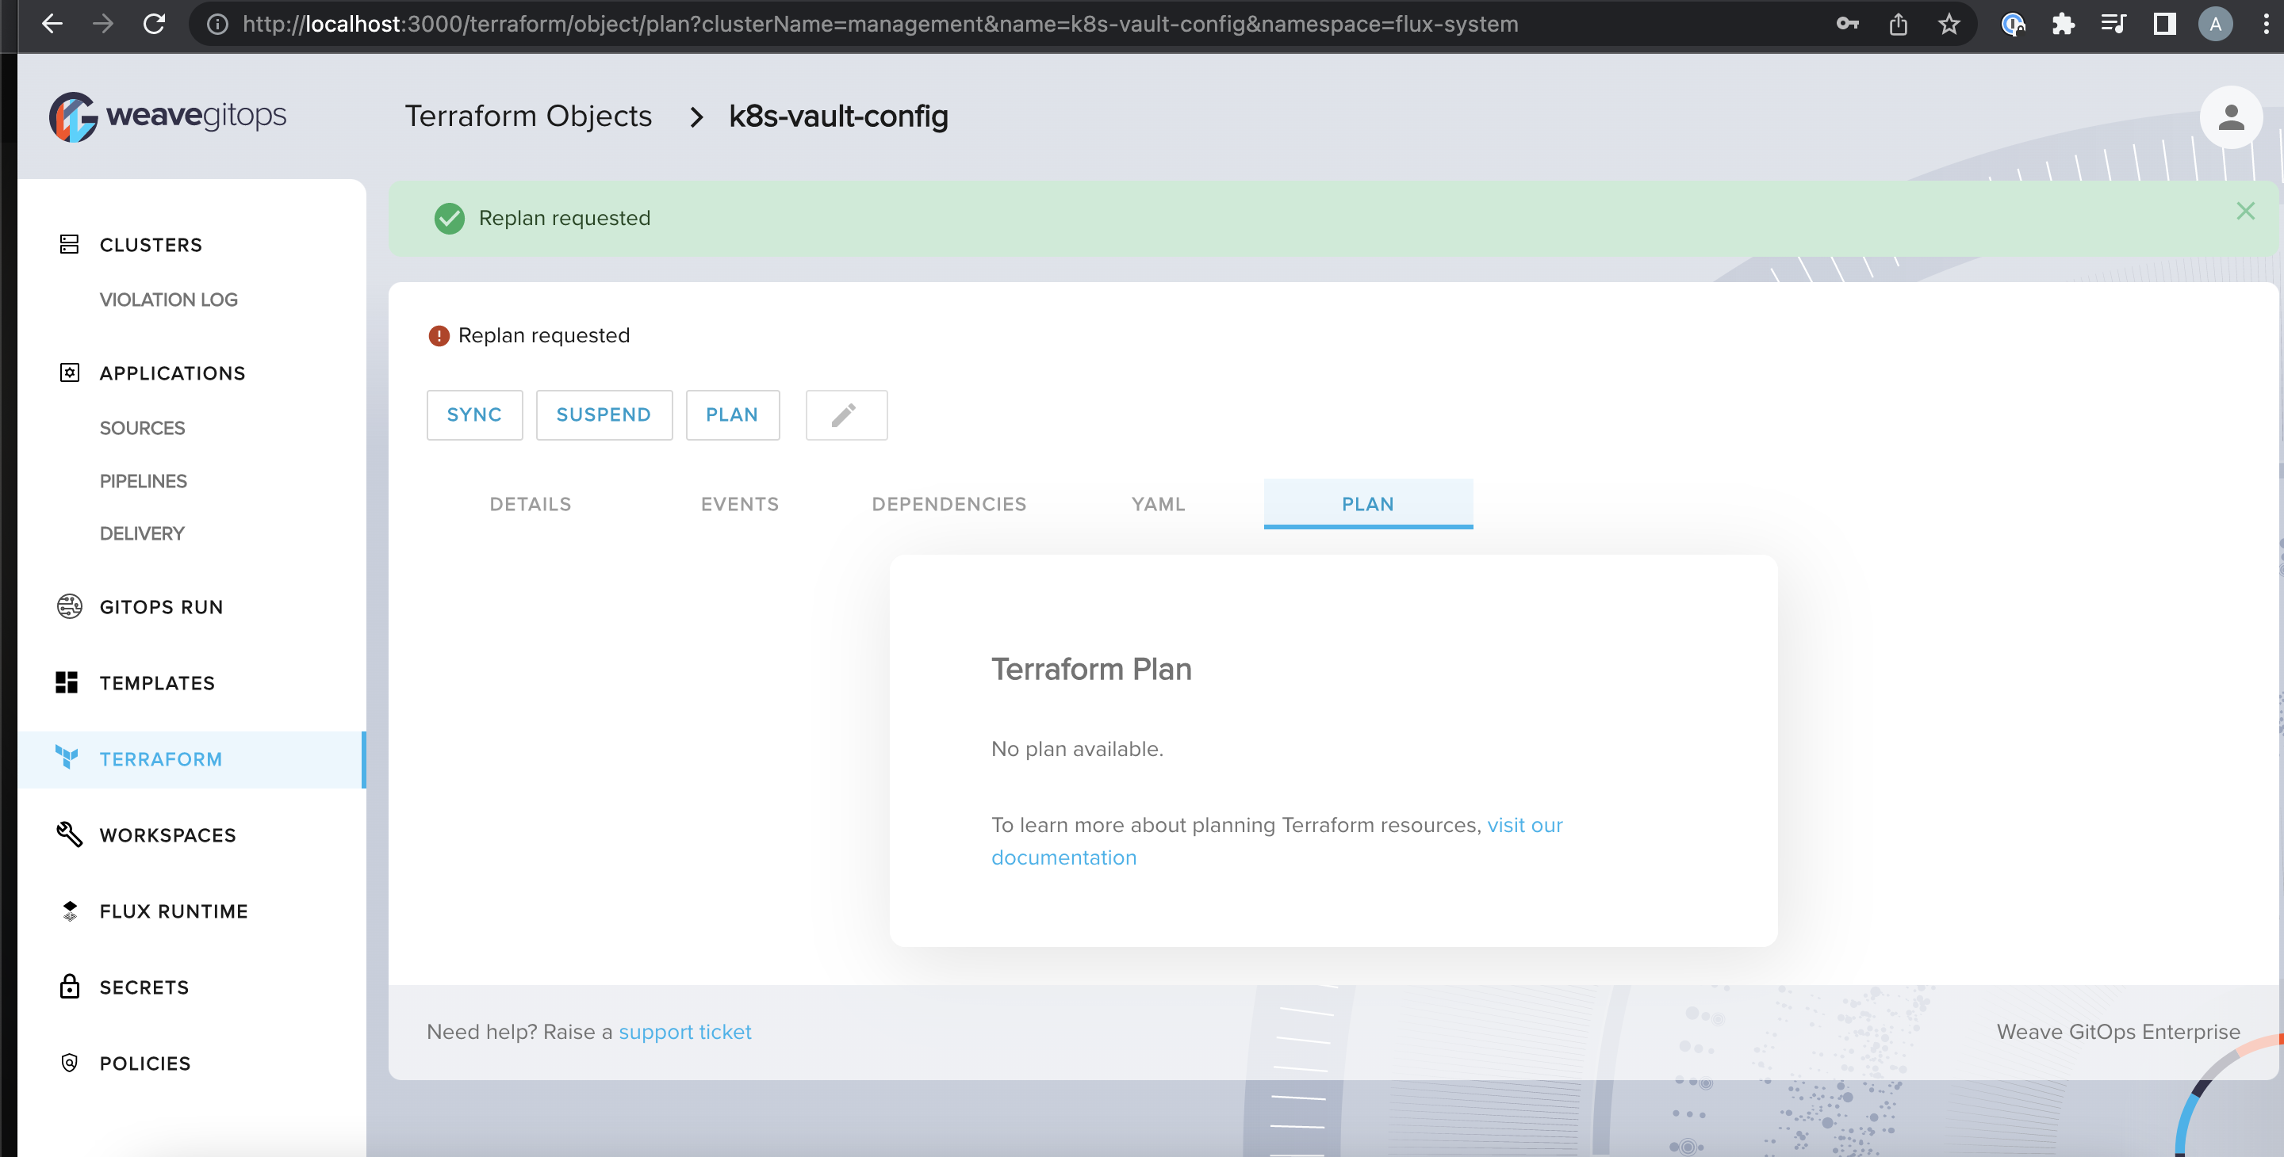Go to TERRAFORM section label

pyautogui.click(x=160, y=759)
